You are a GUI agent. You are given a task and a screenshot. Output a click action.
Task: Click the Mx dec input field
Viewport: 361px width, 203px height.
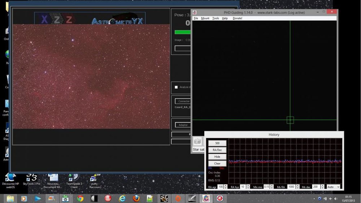click(x=316, y=187)
